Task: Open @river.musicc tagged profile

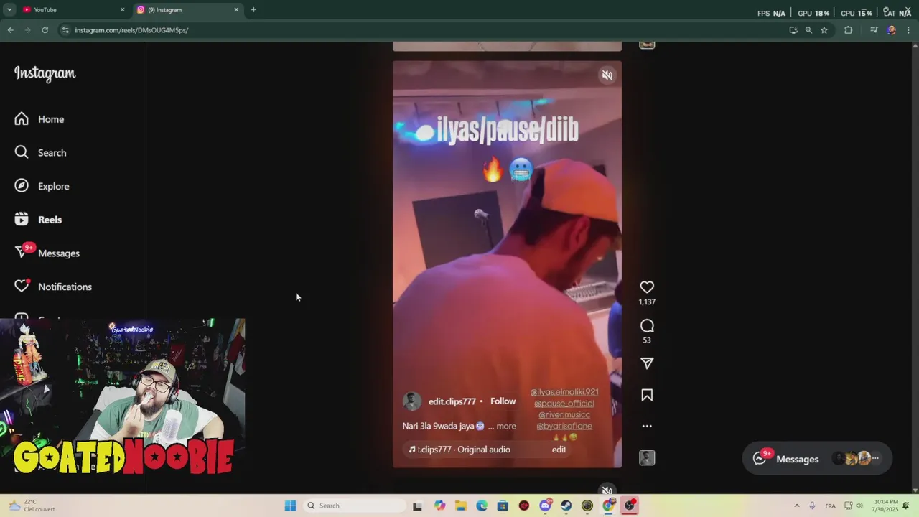Action: [x=564, y=415]
